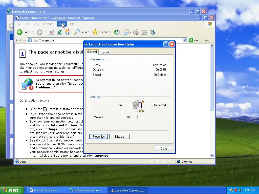Click the network computers Activity icon

click(x=138, y=106)
